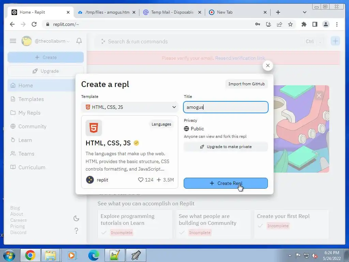
Task: Close the Create a repl dialog
Action: (x=268, y=65)
